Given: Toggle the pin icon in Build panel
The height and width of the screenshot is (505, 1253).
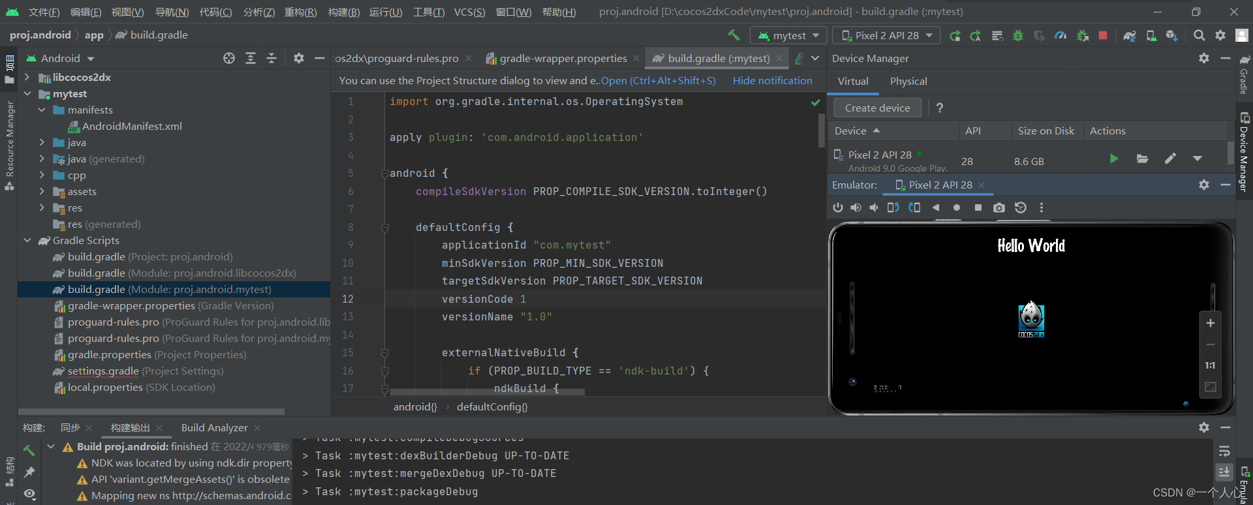Looking at the screenshot, I should click(x=29, y=472).
